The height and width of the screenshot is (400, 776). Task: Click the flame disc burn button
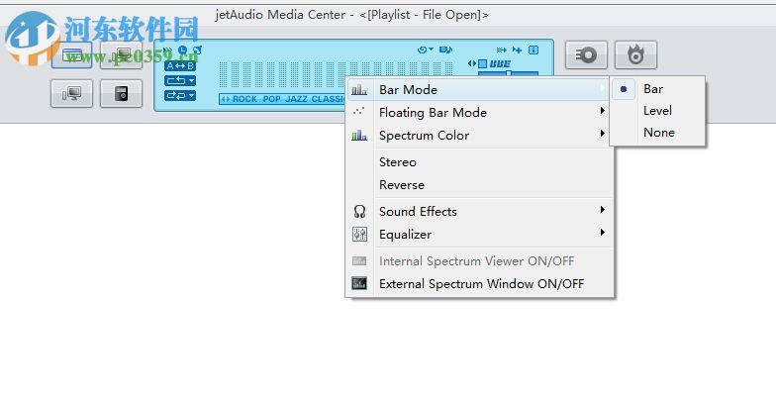pyautogui.click(x=635, y=54)
